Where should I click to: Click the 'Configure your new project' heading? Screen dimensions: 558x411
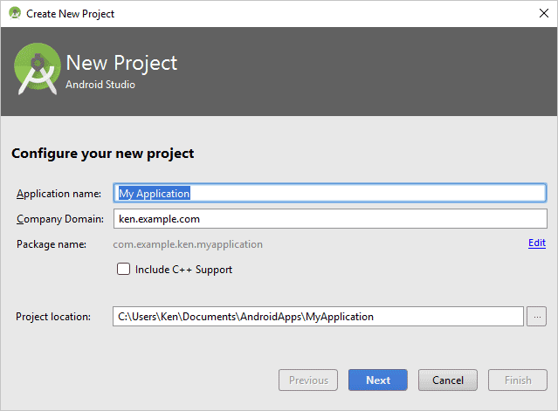tap(102, 154)
